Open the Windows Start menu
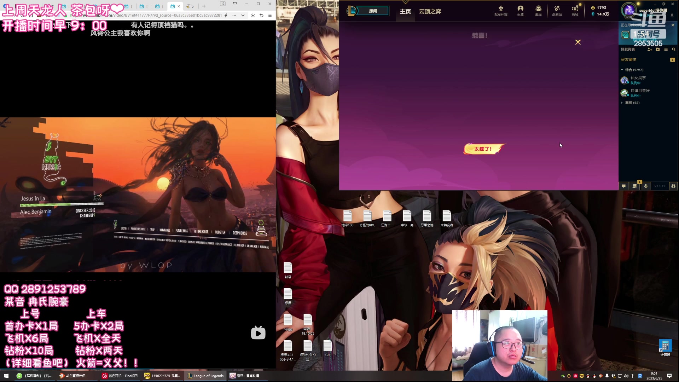This screenshot has width=679, height=382. point(6,376)
